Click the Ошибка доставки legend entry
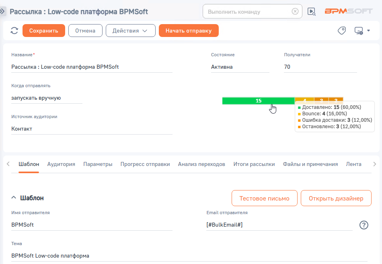Image resolution: width=382 pixels, height=264 pixels. pyautogui.click(x=335, y=120)
